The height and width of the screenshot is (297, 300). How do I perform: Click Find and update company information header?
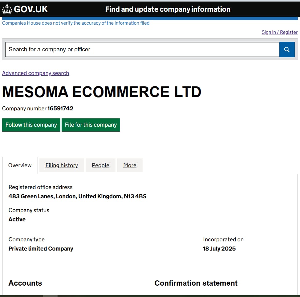(x=168, y=9)
